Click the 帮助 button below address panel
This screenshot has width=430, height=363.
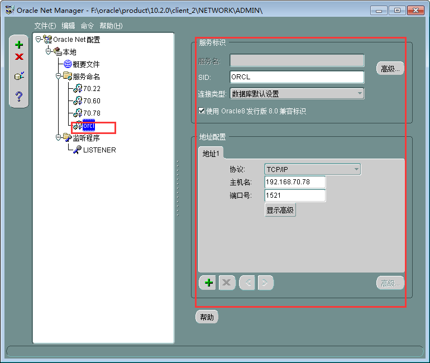(x=207, y=317)
